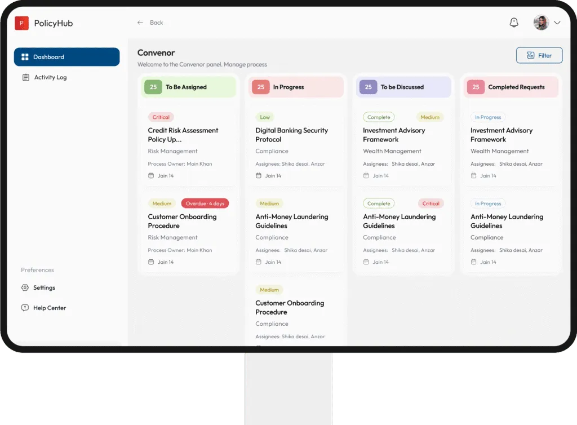Open the Dashboard menu item
Image resolution: width=577 pixels, height=425 pixels.
point(66,57)
